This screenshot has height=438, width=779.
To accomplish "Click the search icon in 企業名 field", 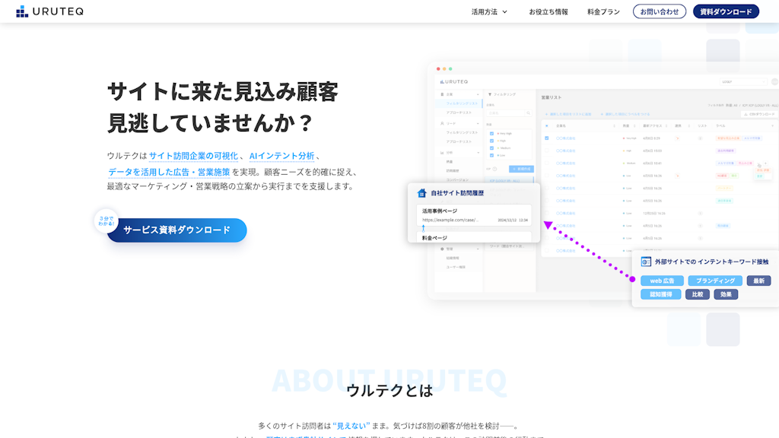I will pos(528,113).
